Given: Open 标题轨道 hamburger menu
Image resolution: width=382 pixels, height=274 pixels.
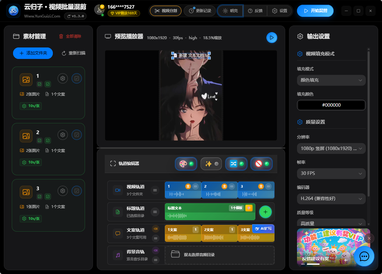Looking at the screenshot, I should point(155,212).
